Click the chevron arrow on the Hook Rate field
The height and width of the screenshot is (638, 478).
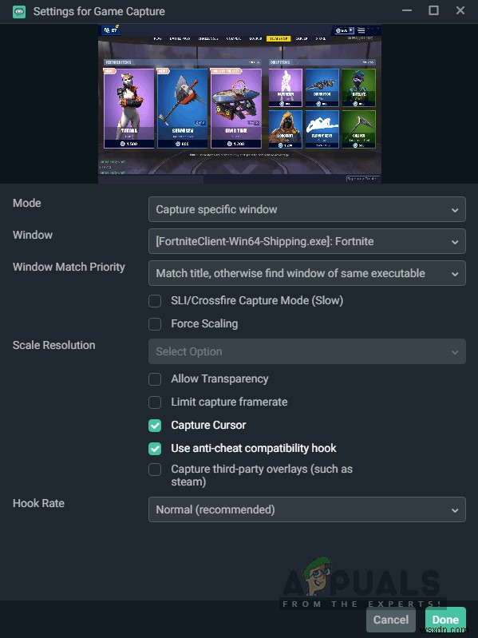455,510
